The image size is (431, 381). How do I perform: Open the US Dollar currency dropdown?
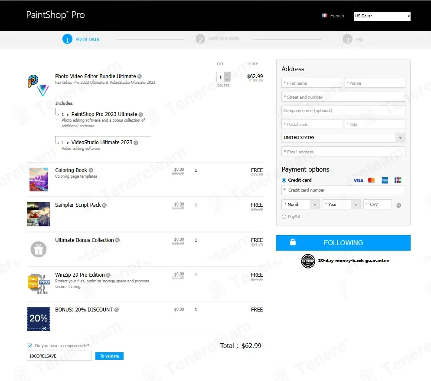coord(382,16)
